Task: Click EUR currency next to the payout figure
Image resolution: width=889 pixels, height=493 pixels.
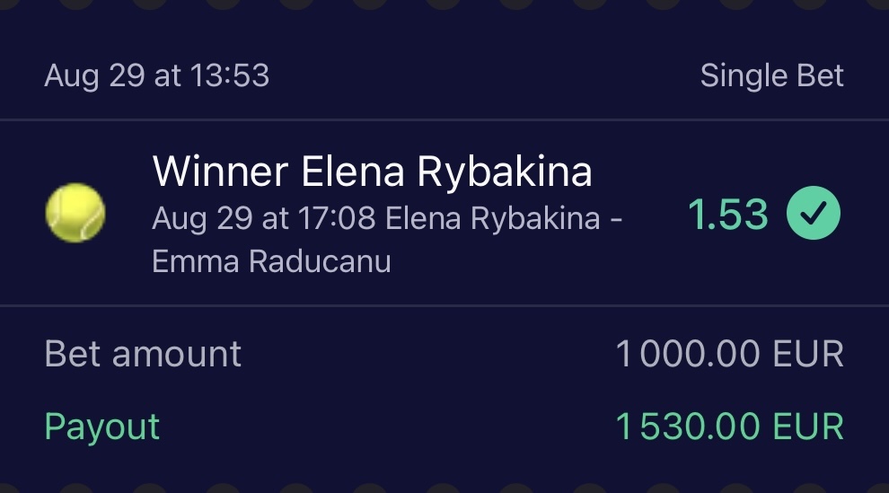Action: point(807,427)
